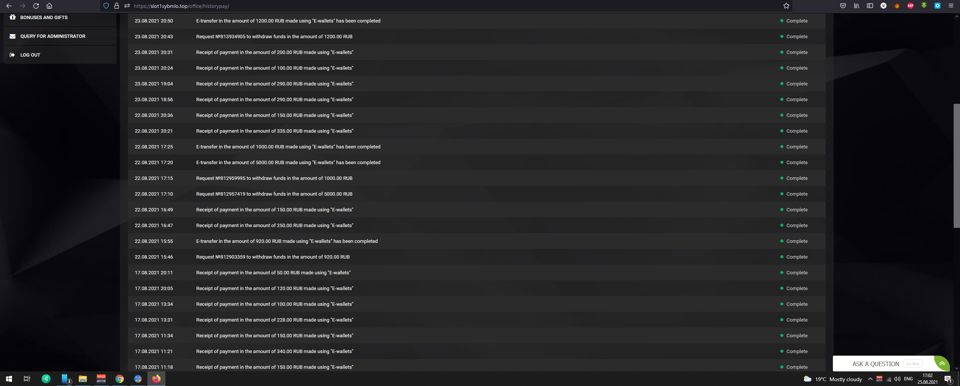
Task: Expand the chat with the green chevron
Action: 942,364
